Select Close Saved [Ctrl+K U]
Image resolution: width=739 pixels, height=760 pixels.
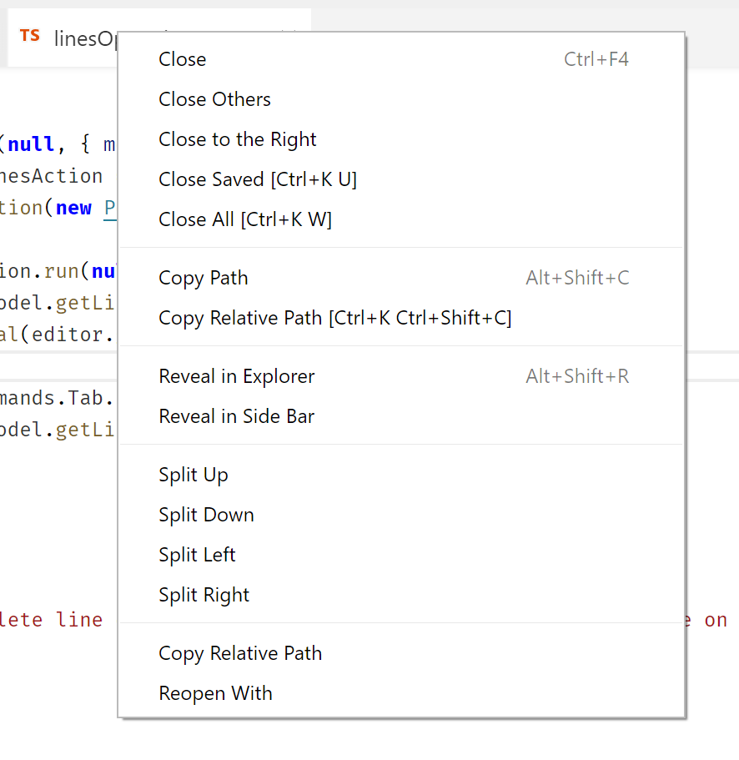401,179
